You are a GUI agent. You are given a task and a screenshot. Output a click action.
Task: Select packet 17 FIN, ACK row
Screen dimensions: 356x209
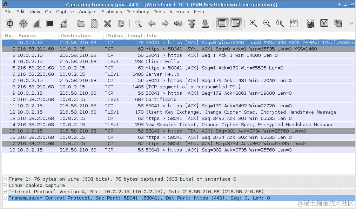click(179, 144)
